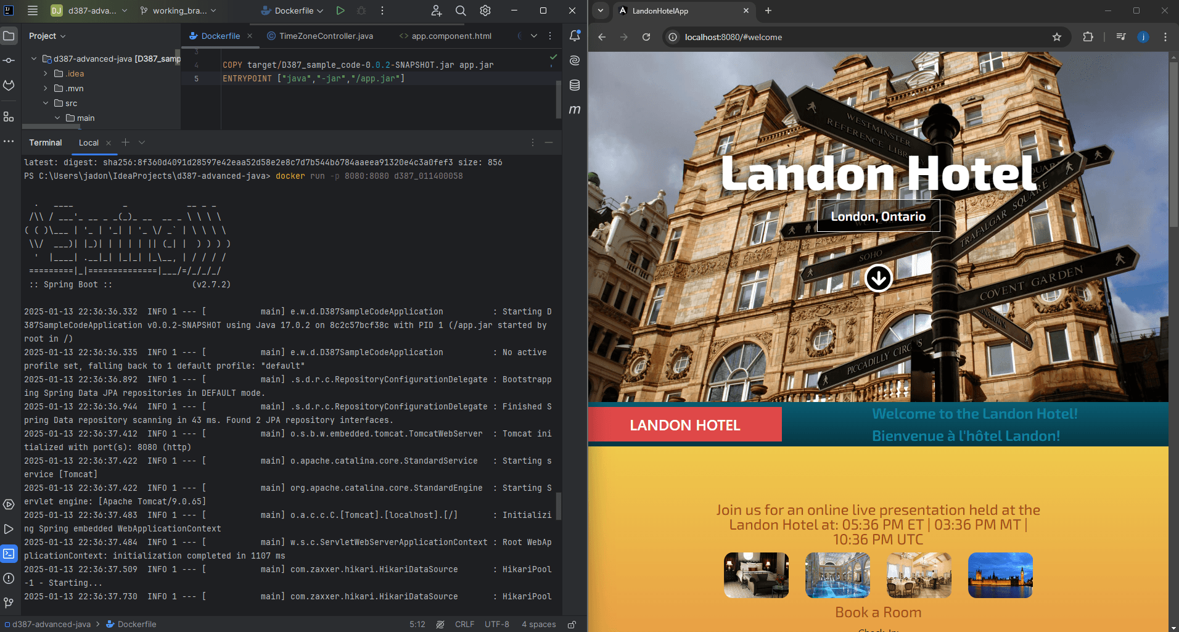The image size is (1179, 632).
Task: Open Project tool window folder icon
Action: (x=9, y=36)
